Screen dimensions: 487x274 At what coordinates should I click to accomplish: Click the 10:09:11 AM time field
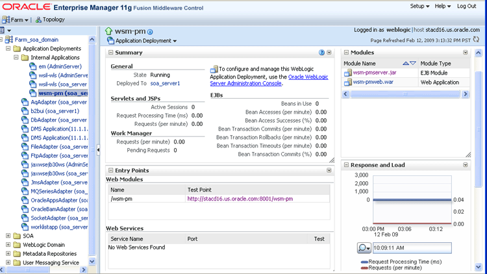pos(412,248)
